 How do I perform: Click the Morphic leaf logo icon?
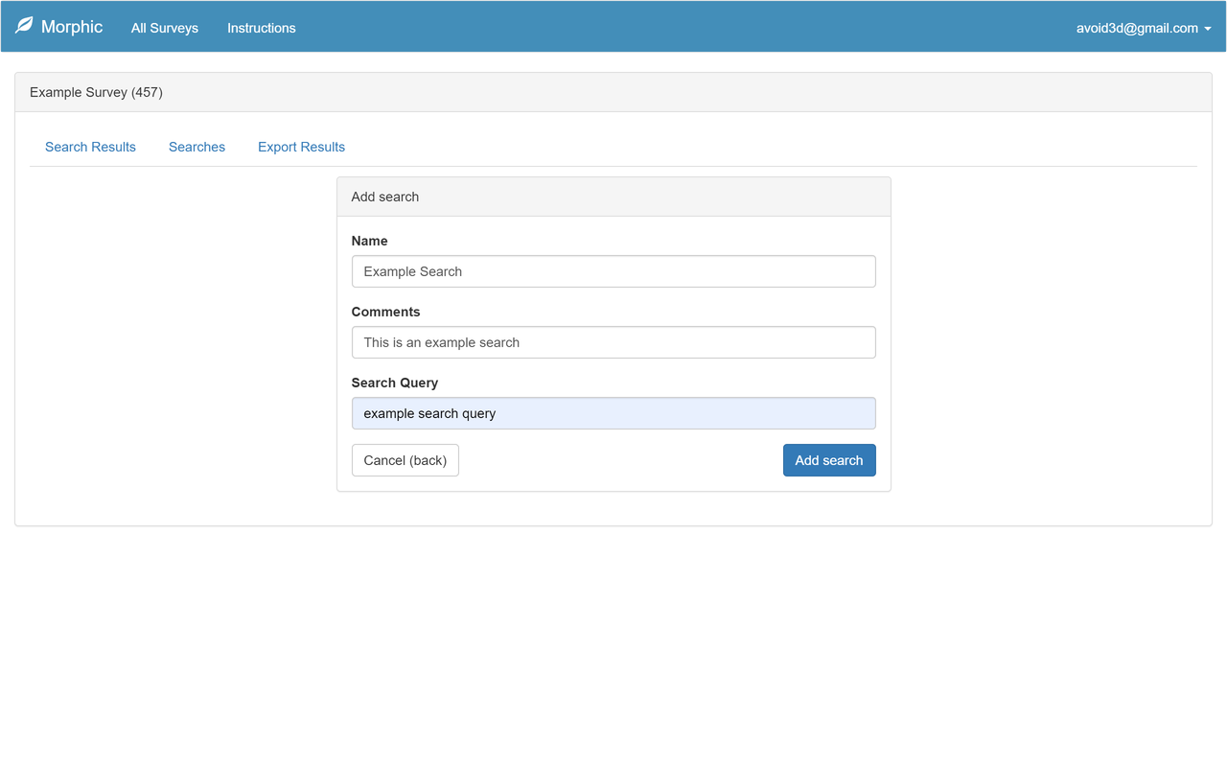pos(24,26)
